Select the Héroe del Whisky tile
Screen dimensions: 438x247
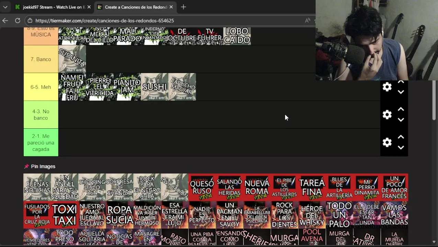pyautogui.click(x=312, y=214)
